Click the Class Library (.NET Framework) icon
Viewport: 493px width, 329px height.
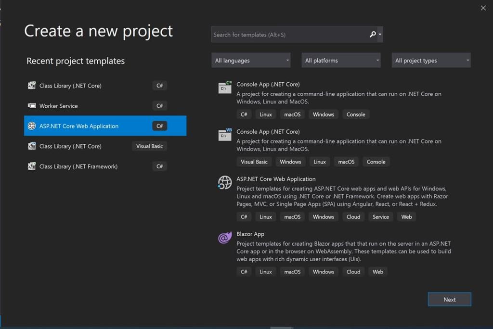32,166
